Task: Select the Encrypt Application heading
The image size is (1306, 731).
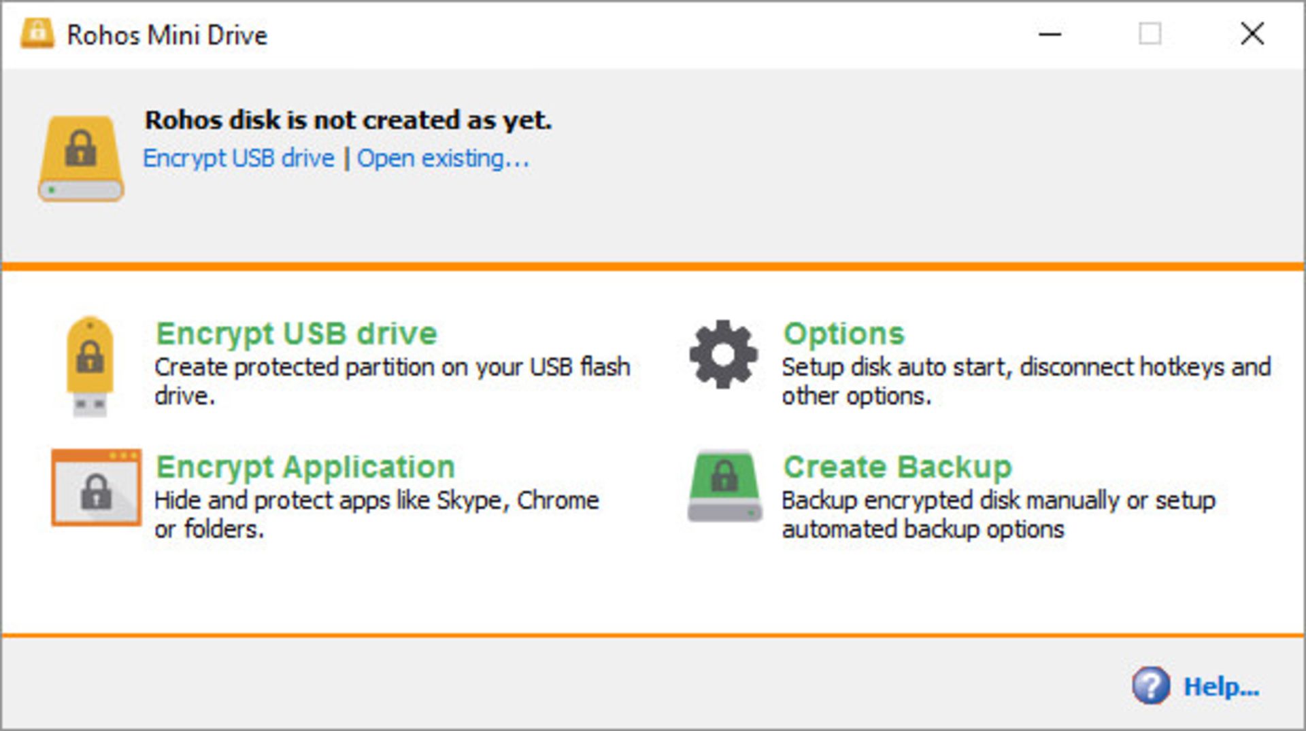Action: [x=305, y=467]
